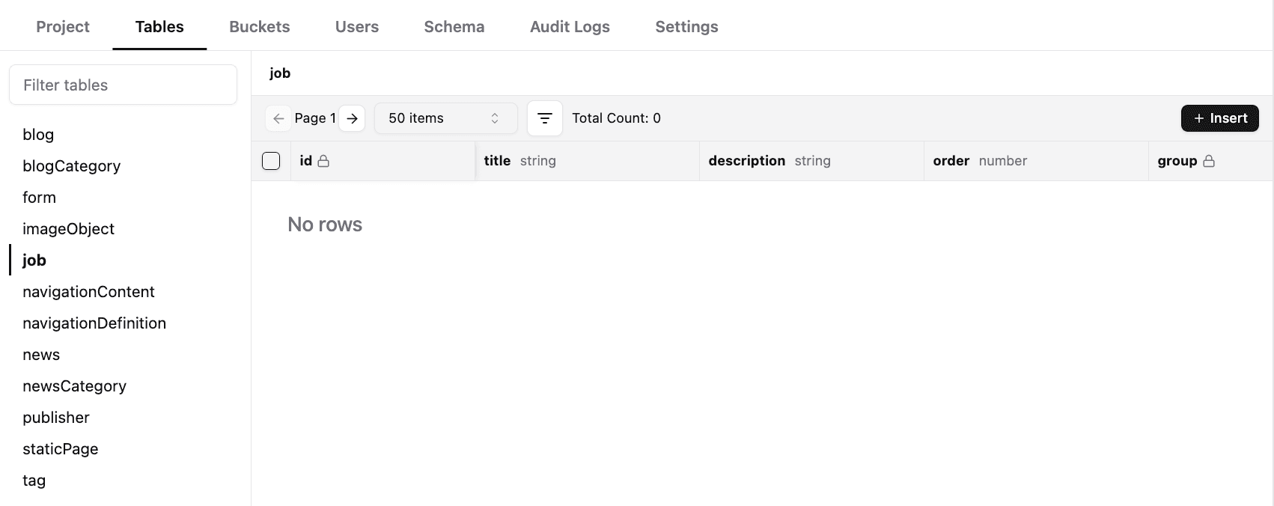Click the lock icon beside id column

[323, 161]
